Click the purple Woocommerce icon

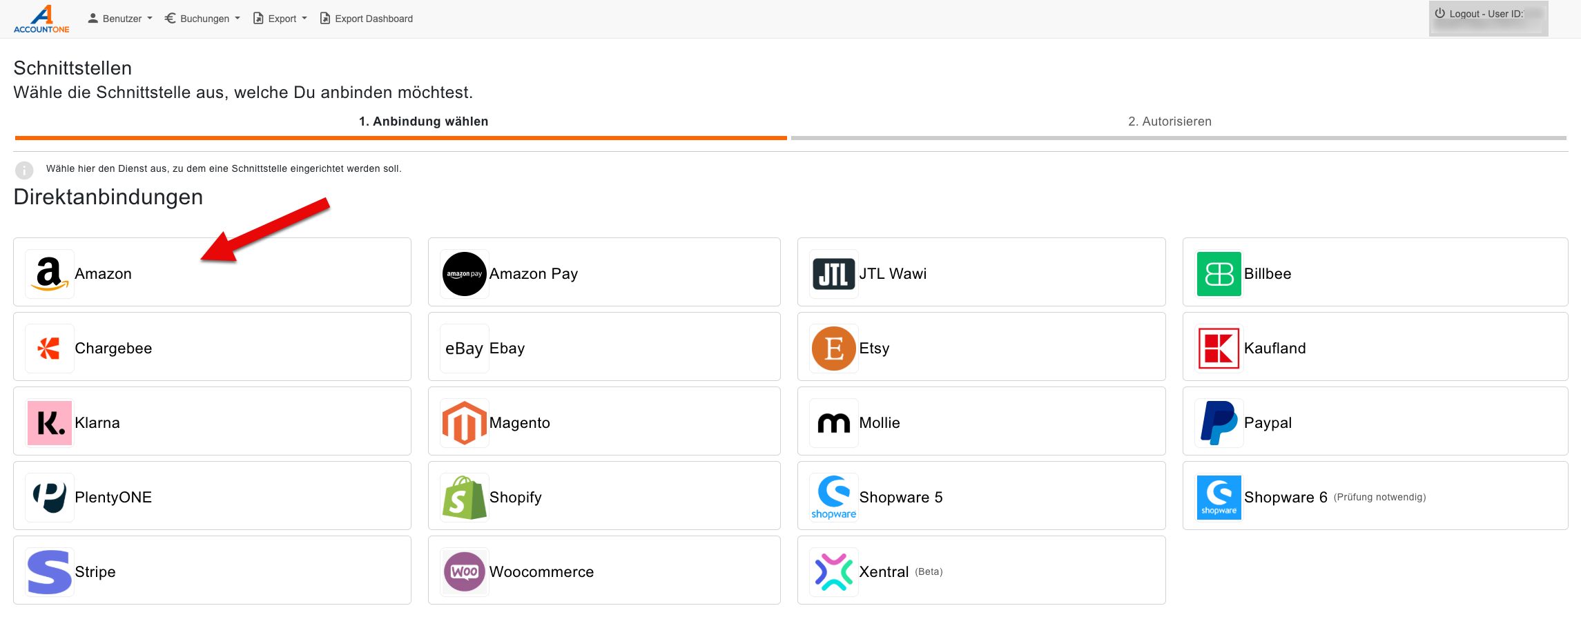point(464,572)
